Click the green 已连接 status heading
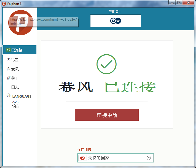Screen dimensions: 196x168 [x=130, y=87]
